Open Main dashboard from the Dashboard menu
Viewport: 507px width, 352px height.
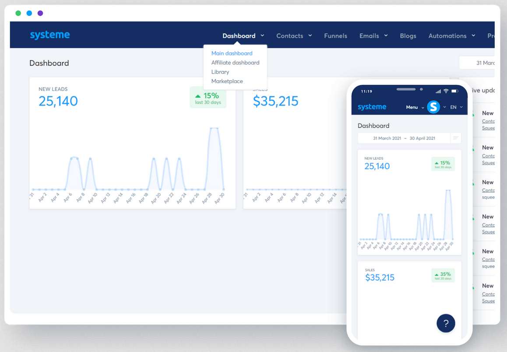[231, 53]
